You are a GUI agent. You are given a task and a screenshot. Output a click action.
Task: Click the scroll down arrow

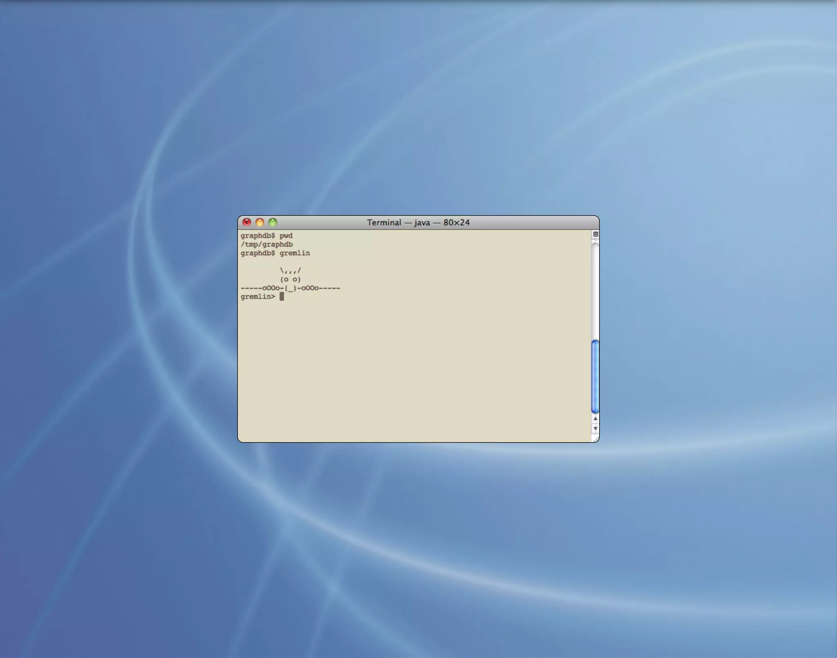pyautogui.click(x=595, y=429)
